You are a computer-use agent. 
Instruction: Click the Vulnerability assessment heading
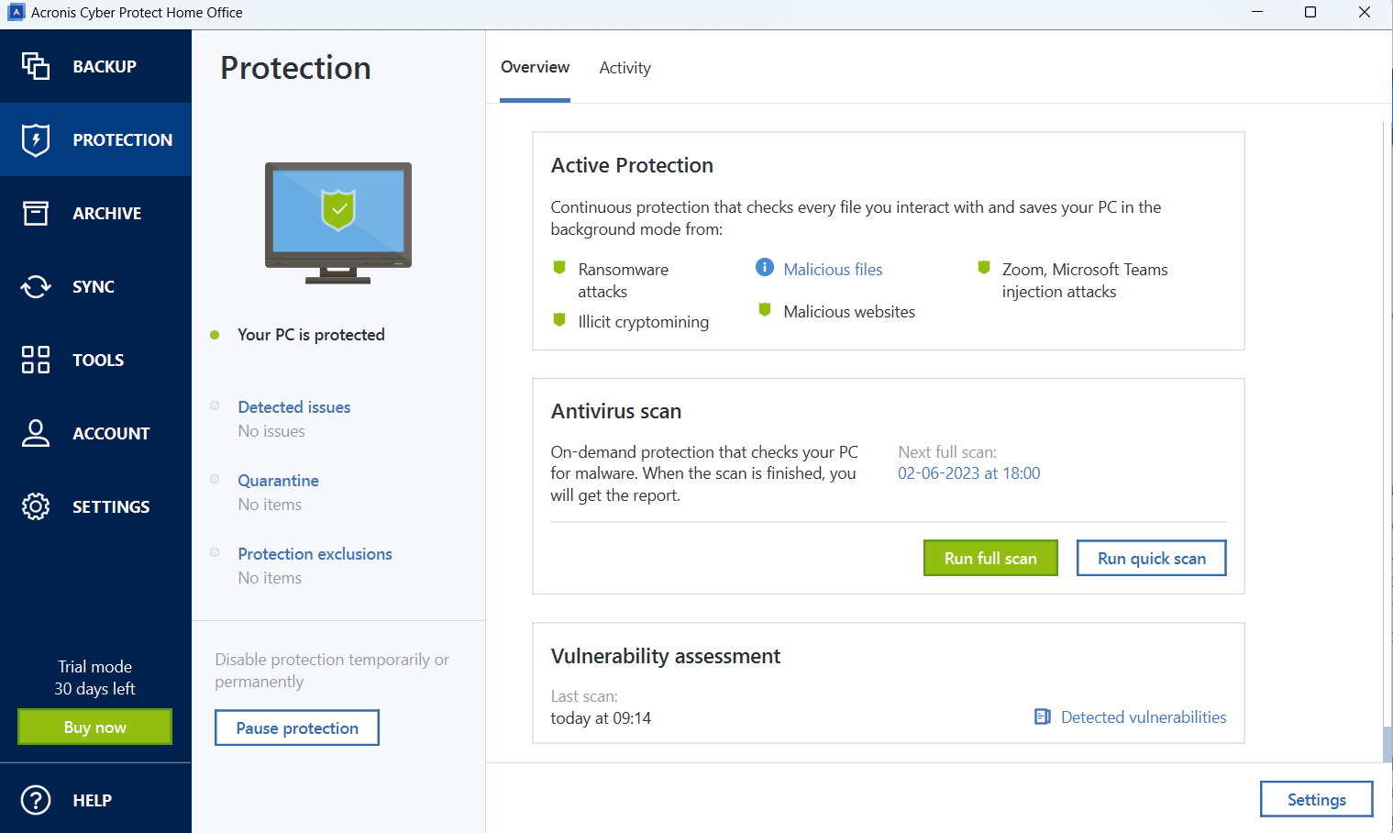pyautogui.click(x=666, y=656)
